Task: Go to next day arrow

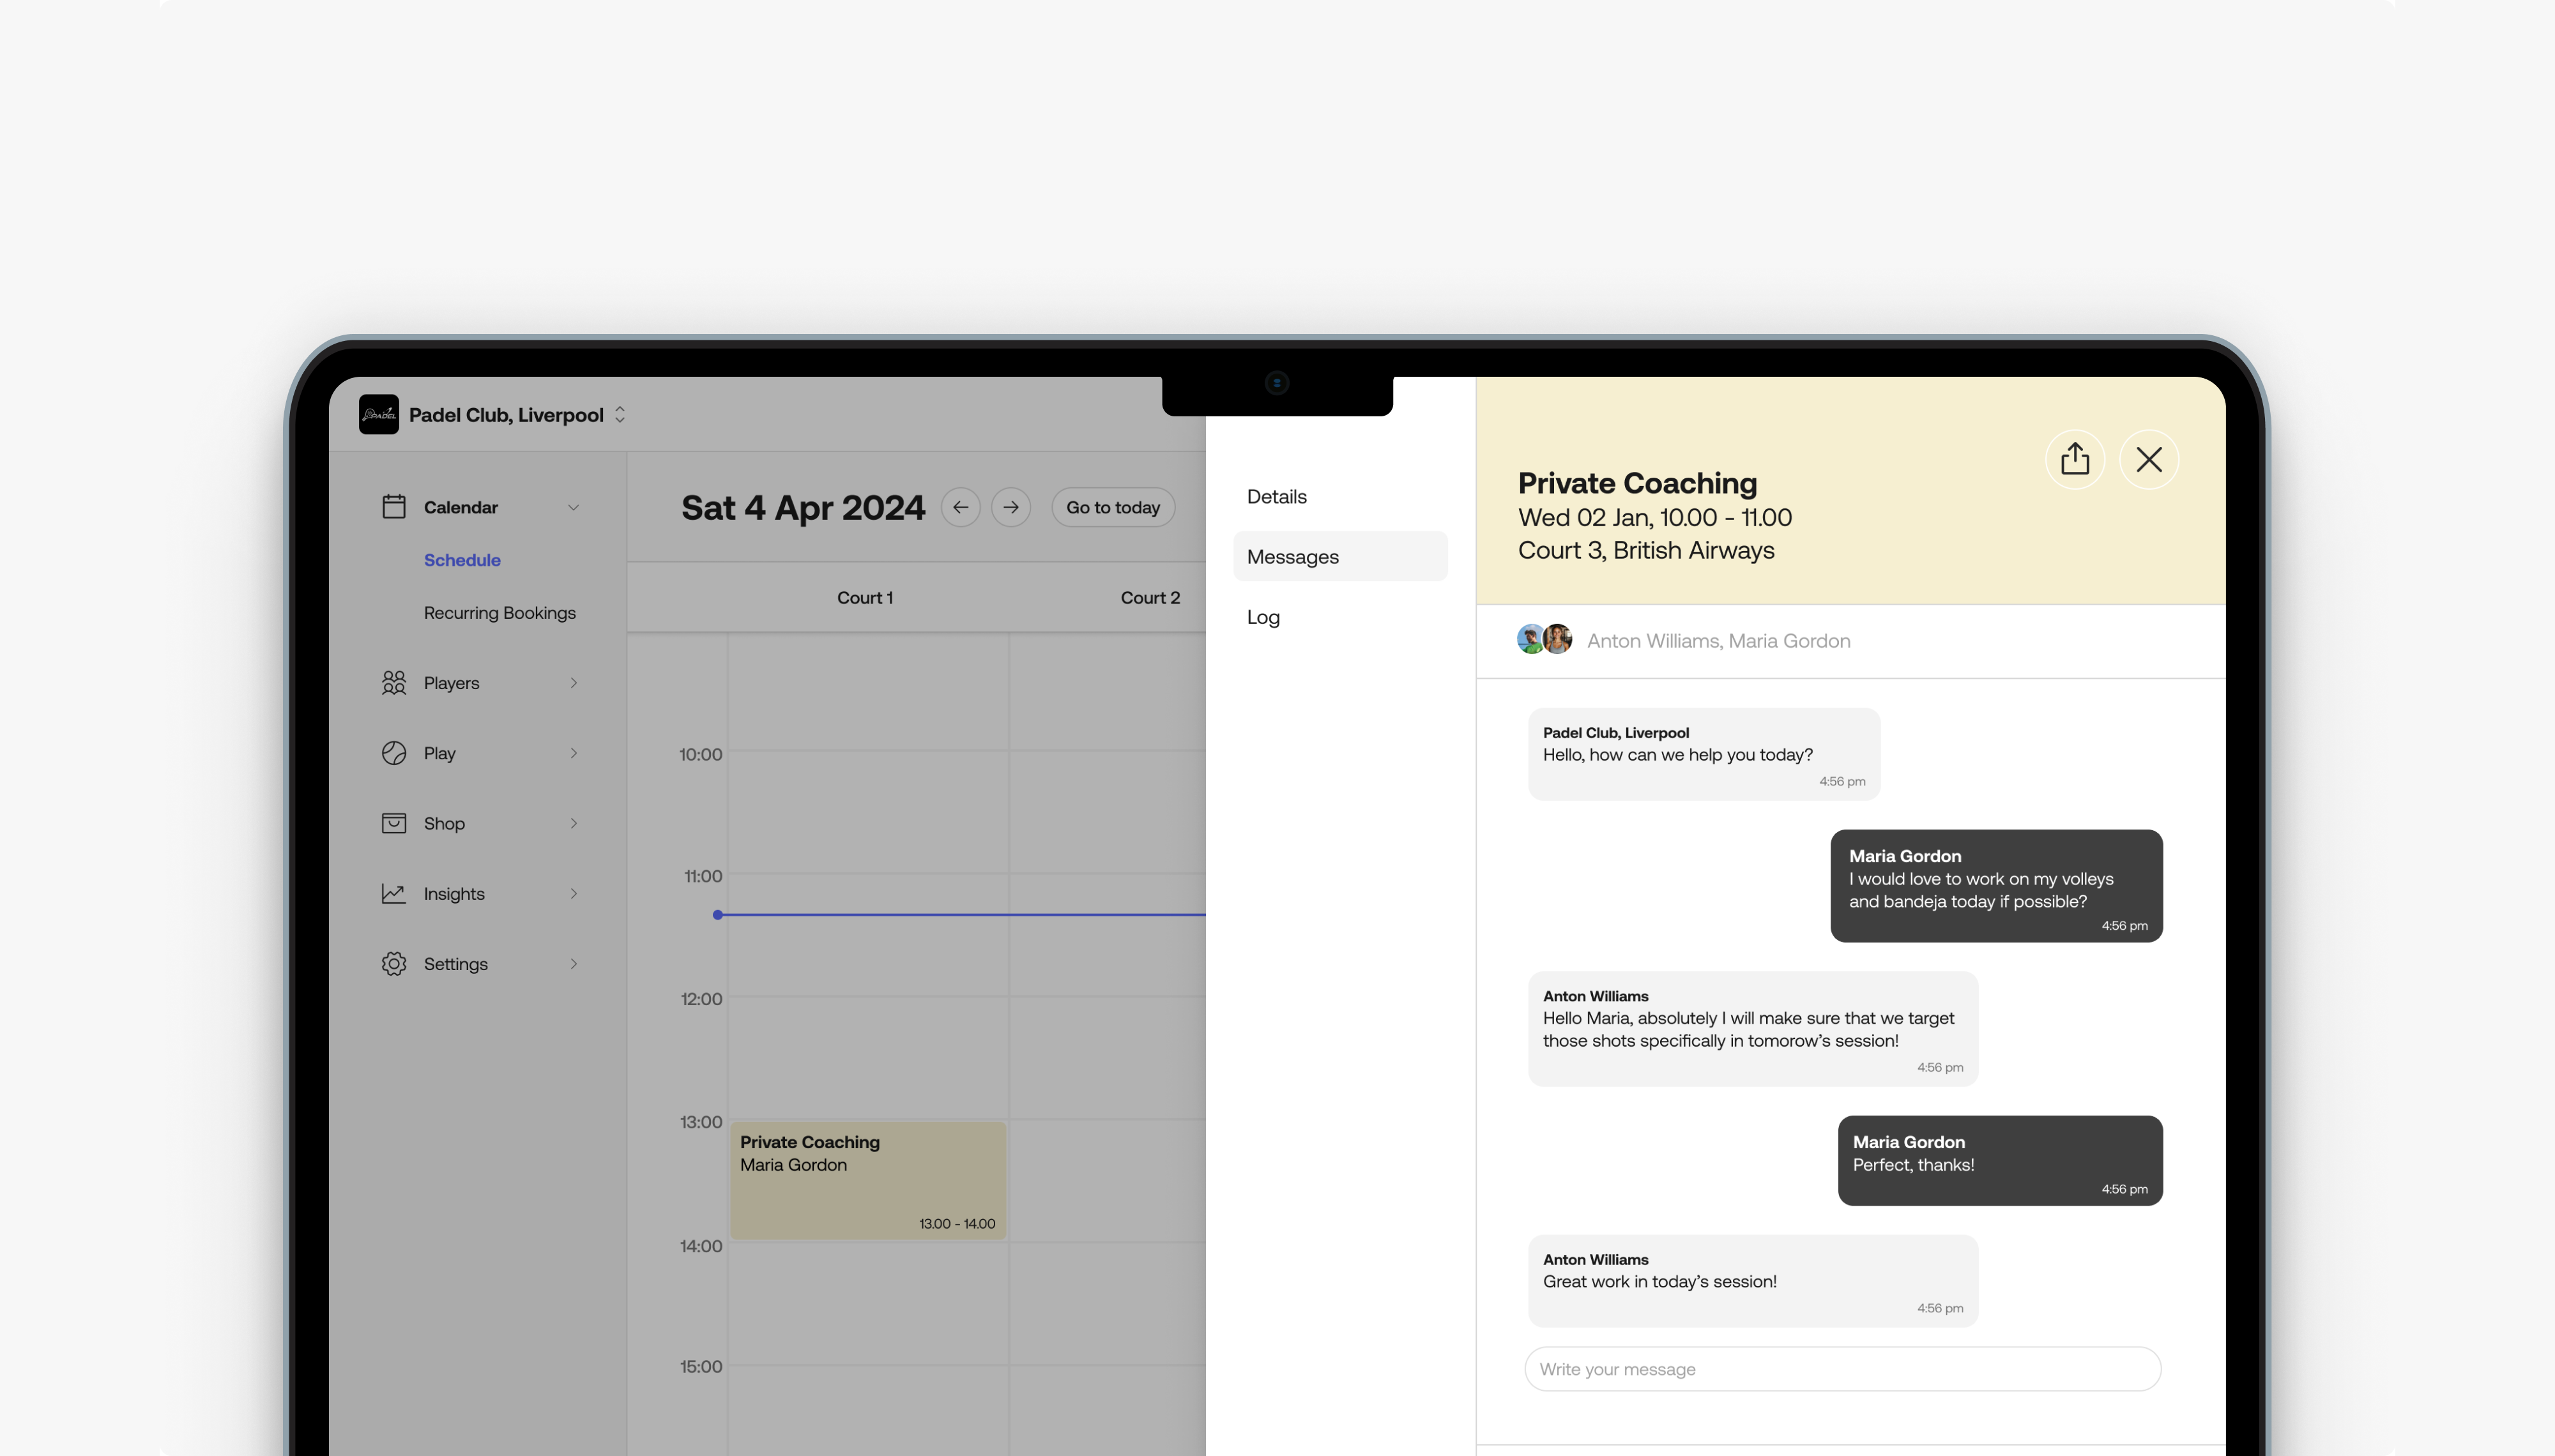Action: 1011,507
